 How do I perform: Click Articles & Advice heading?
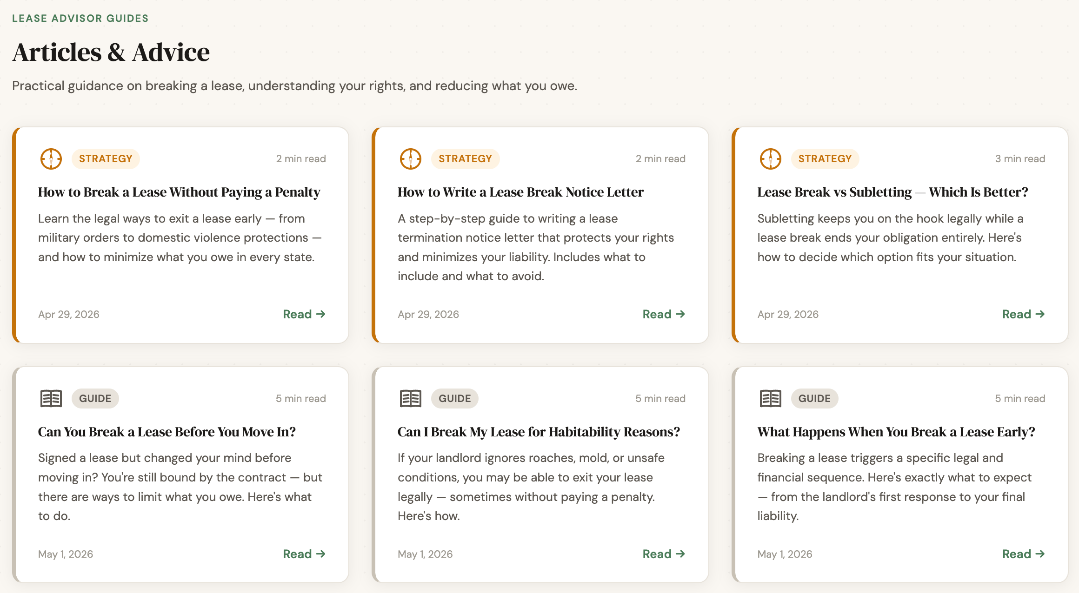111,52
